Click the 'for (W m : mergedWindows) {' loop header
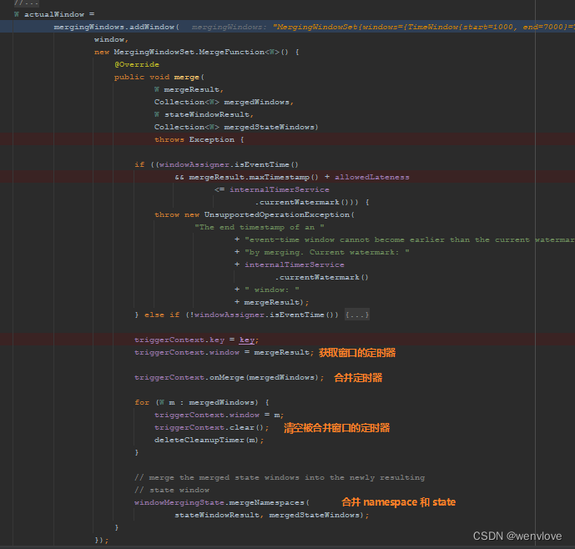This screenshot has height=549, width=575. point(202,402)
